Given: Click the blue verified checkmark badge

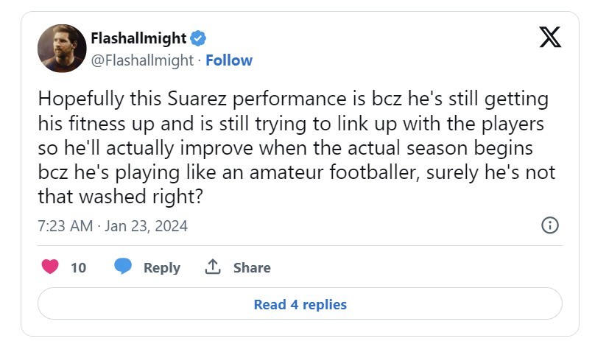Looking at the screenshot, I should click(198, 38).
